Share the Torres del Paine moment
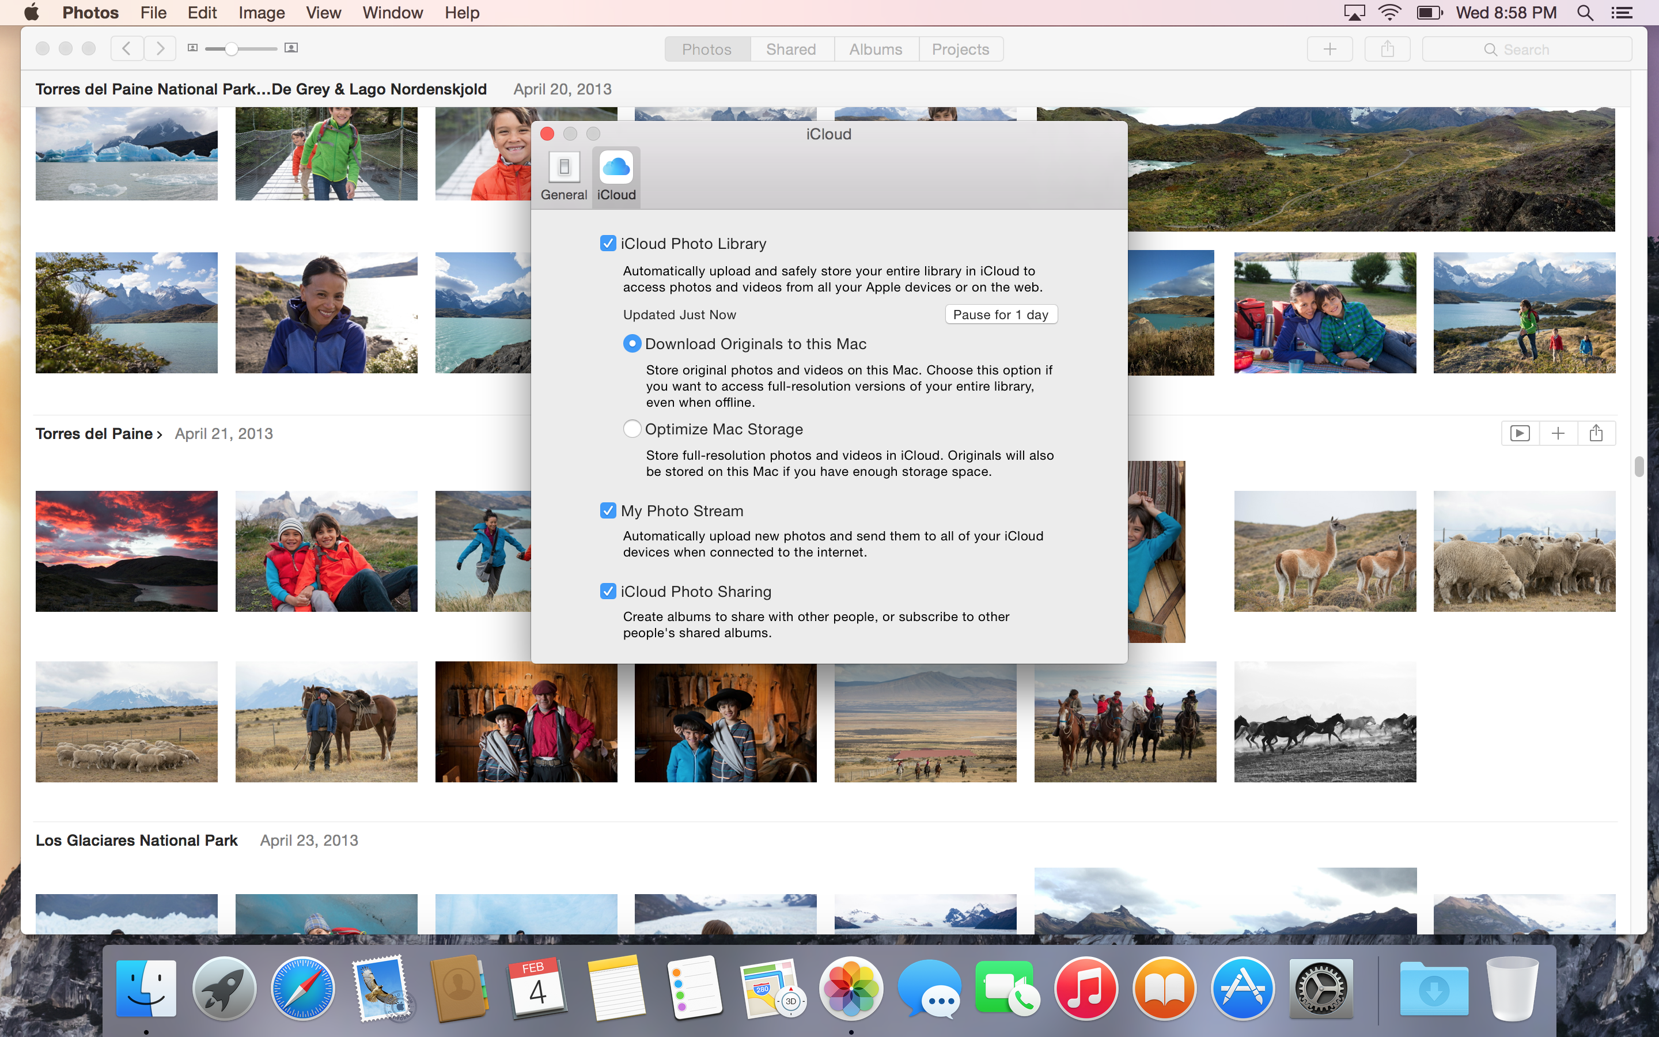 (x=1596, y=433)
